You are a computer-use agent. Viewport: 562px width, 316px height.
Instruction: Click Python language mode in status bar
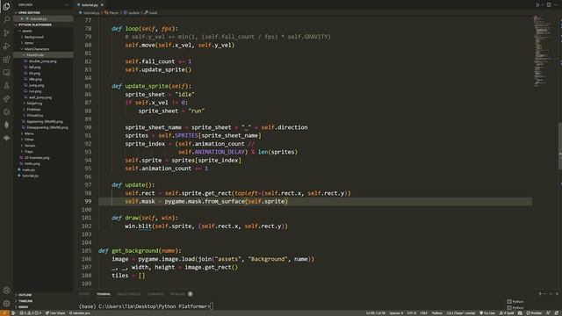(436, 313)
